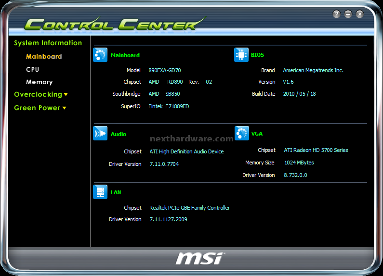The height and width of the screenshot is (276, 383).
Task: Select Memory in sidebar
Action: pyautogui.click(x=40, y=82)
